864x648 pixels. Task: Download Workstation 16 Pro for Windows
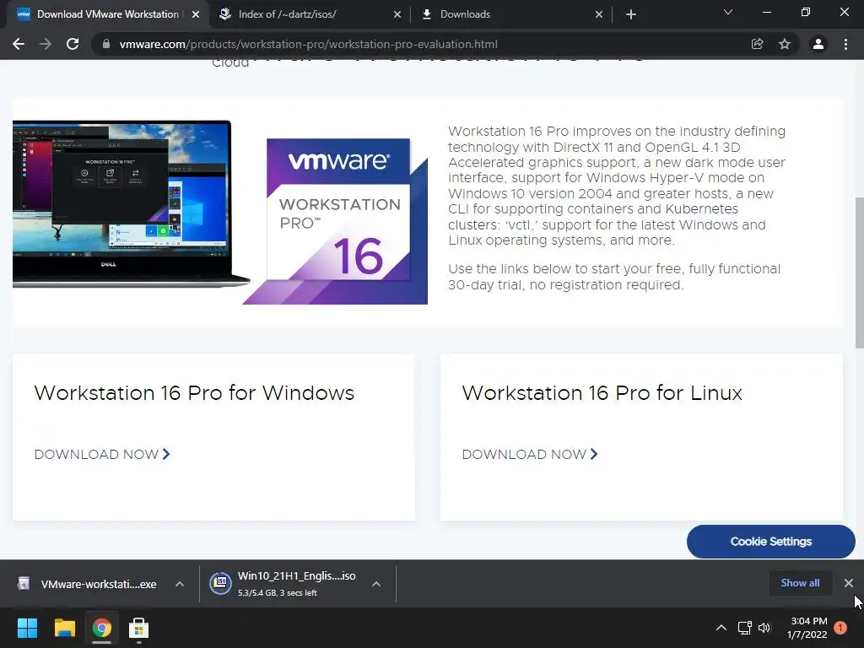tap(102, 454)
